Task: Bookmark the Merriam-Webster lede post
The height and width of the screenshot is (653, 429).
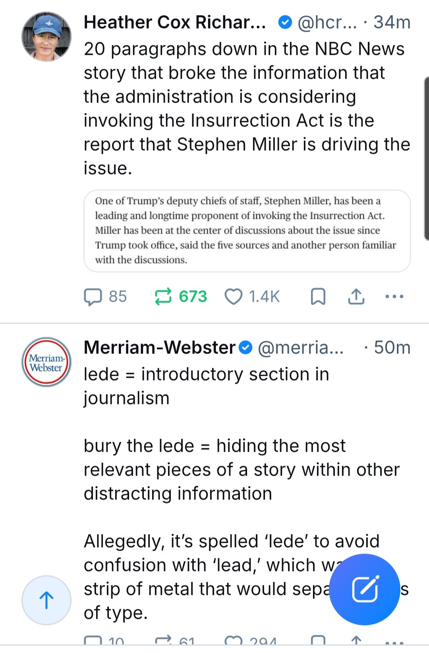Action: pos(318,641)
